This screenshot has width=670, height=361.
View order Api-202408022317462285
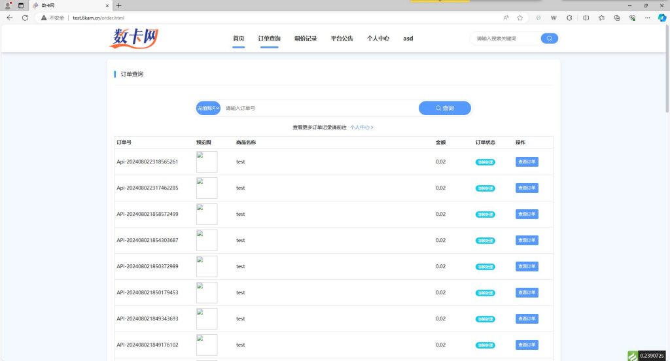[527, 188]
